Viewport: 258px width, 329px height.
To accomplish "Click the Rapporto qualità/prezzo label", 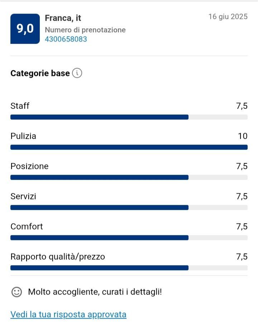I will [x=58, y=257].
